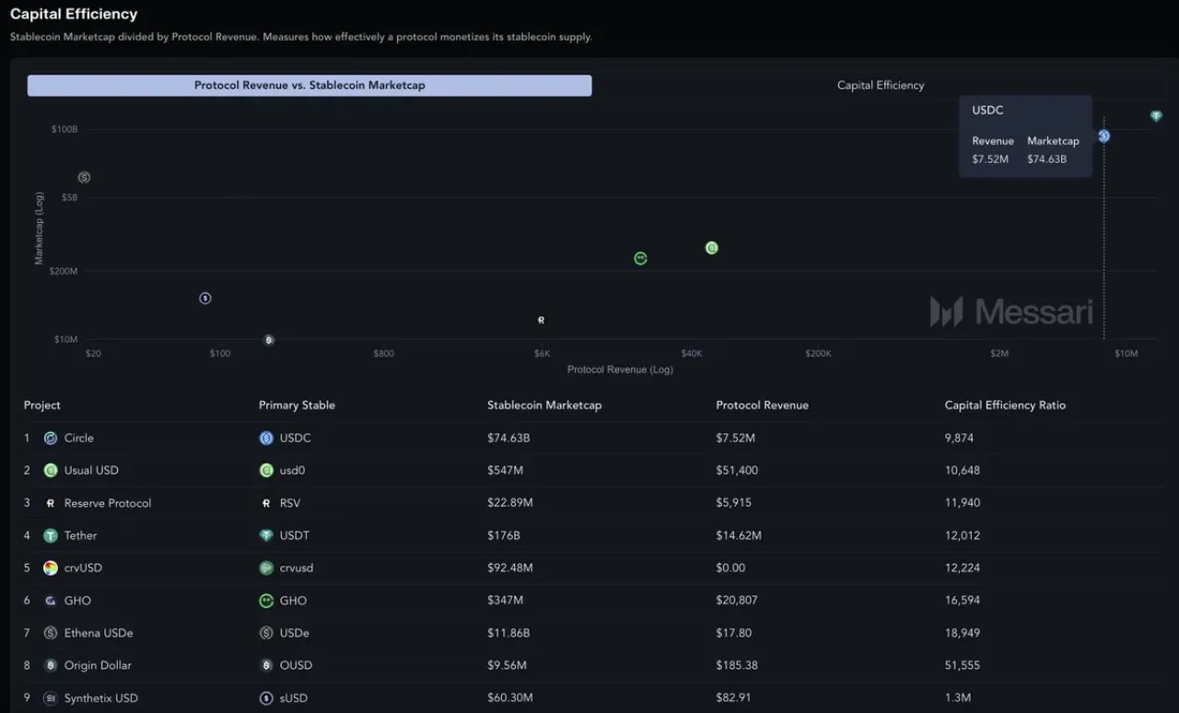
Task: Click the Tether project icon in row 4
Action: tap(51, 536)
